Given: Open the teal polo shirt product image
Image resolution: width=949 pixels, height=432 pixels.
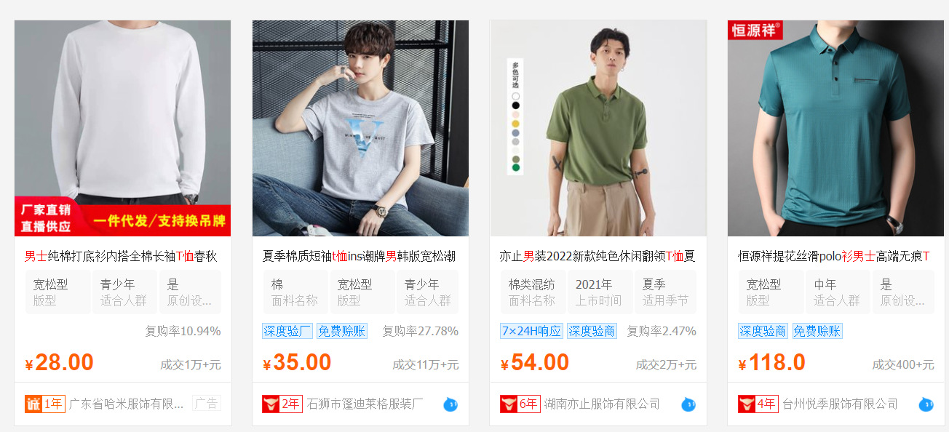Looking at the screenshot, I should [x=835, y=128].
